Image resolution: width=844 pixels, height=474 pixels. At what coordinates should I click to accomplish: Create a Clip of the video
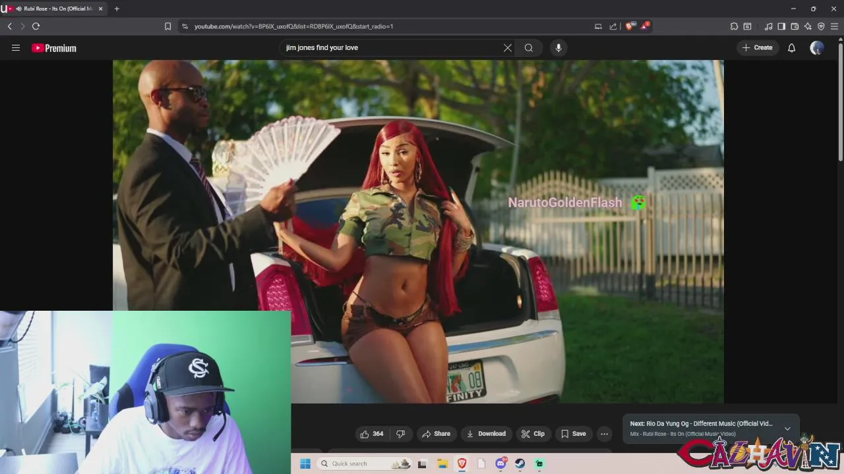(x=533, y=434)
